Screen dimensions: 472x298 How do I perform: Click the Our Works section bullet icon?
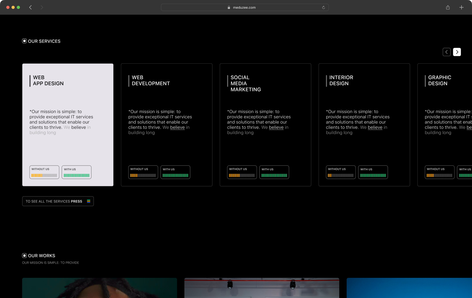pyautogui.click(x=24, y=256)
